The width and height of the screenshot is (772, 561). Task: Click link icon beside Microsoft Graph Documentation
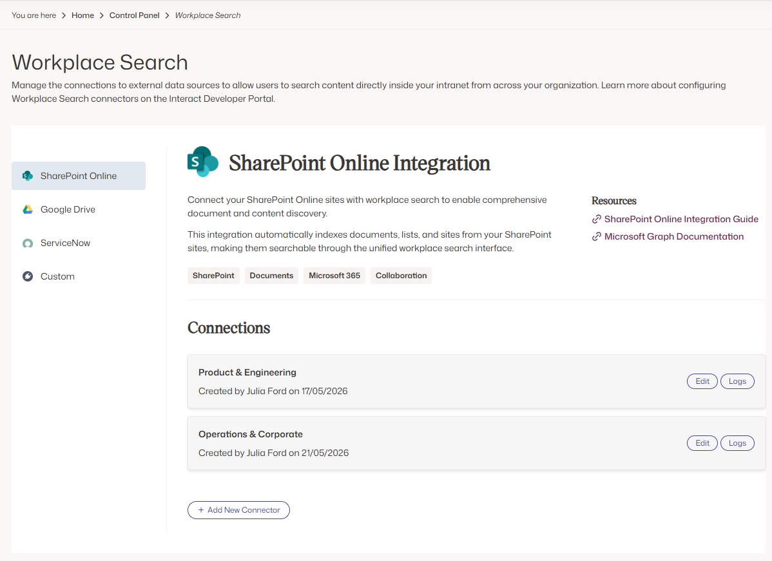pos(596,237)
